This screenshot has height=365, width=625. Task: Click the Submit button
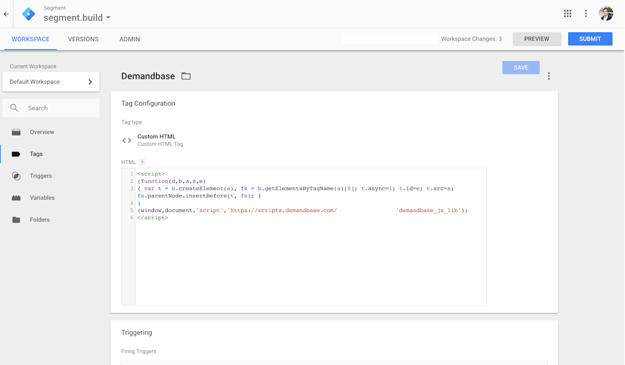coord(590,39)
